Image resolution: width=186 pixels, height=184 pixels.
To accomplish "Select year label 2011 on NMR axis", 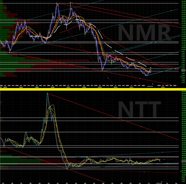I will pyautogui.click(x=132, y=87).
